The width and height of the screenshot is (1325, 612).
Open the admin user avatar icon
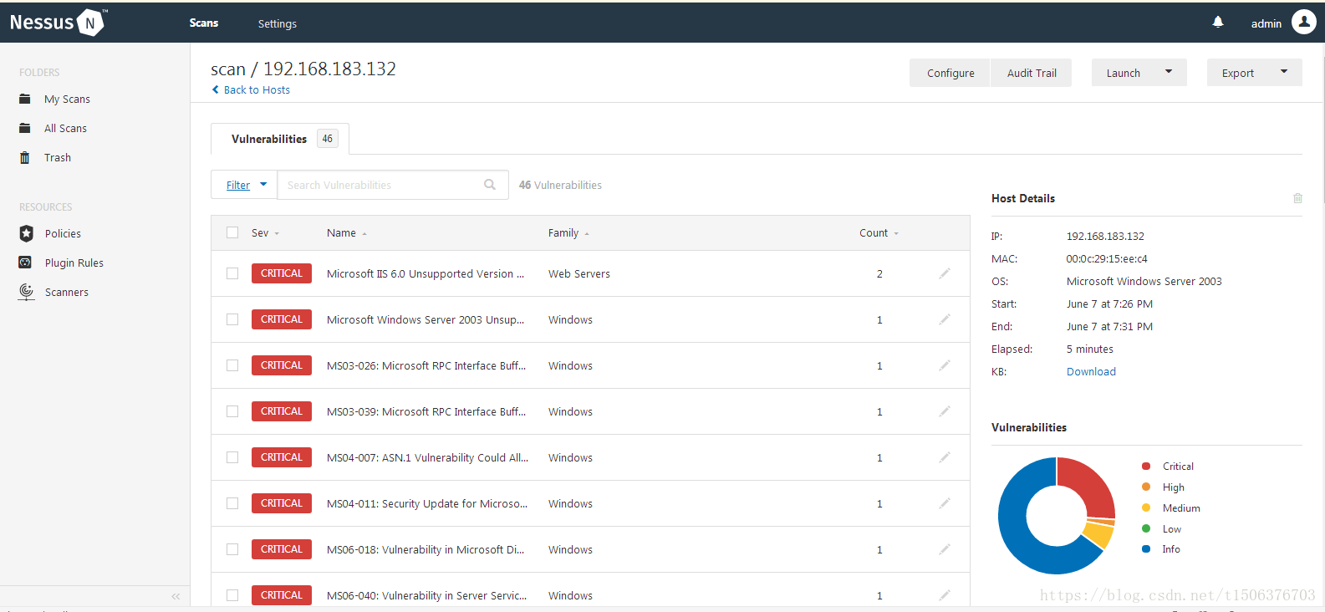[x=1303, y=23]
